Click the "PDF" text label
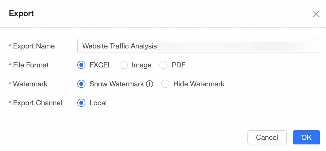Screen dimensions: 326x151 178,65
